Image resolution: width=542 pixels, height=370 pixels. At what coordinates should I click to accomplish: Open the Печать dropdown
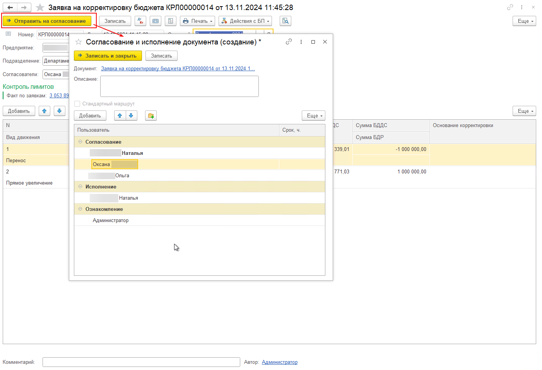(x=197, y=21)
